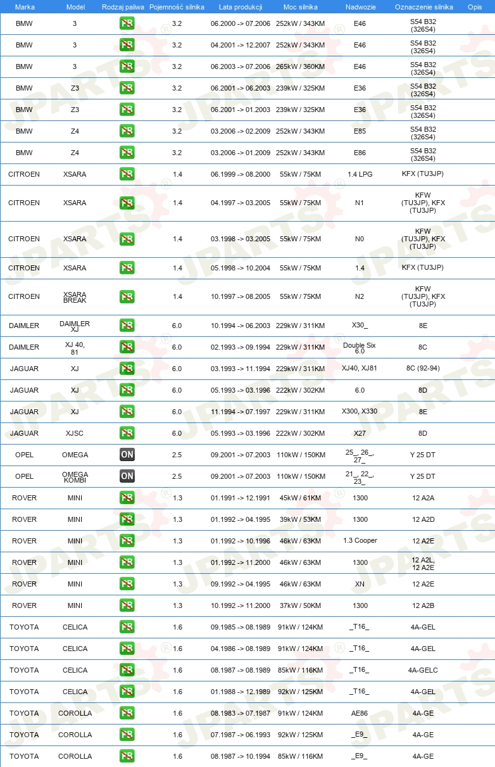495x767 pixels.
Task: Click the Oznaczenie silnika column header
Action: pos(423,7)
